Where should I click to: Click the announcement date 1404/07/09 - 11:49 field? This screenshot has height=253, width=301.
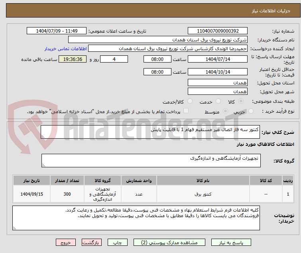(57, 31)
